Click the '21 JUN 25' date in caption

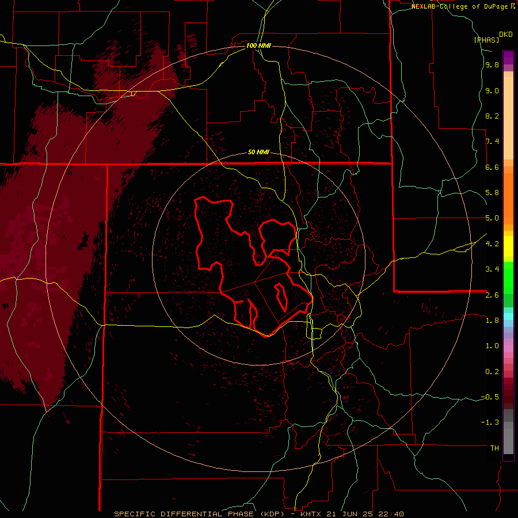tap(349, 514)
